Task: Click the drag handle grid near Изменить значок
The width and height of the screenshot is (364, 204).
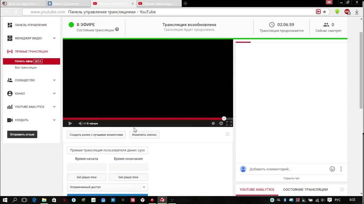Action: click(227, 134)
